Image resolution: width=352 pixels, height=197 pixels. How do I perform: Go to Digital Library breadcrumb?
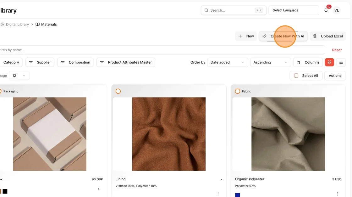[17, 24]
